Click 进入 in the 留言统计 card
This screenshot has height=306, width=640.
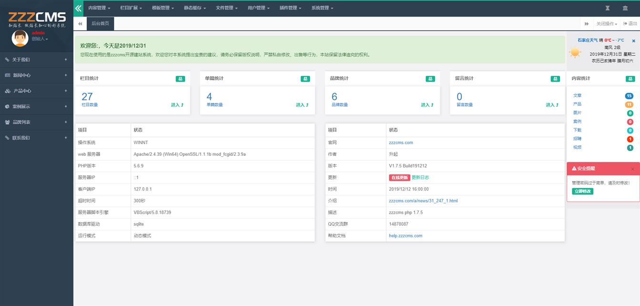pyautogui.click(x=552, y=105)
